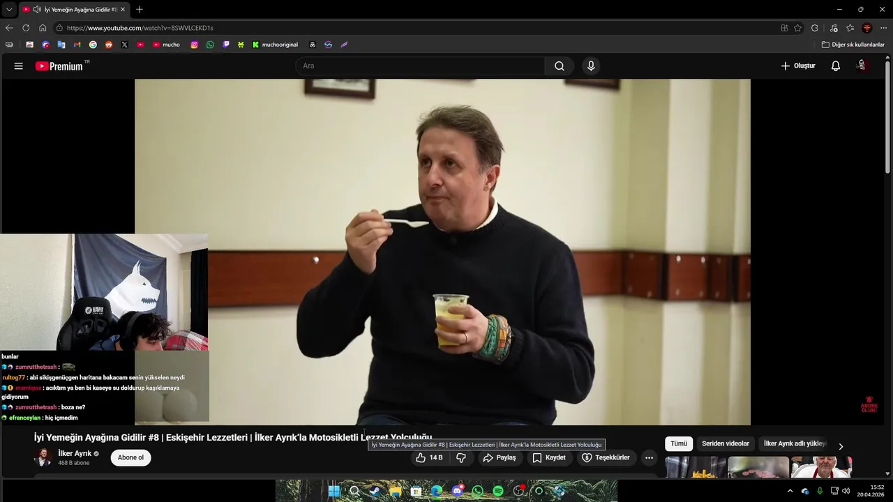Open the tab list dropdown arrow
Image resolution: width=893 pixels, height=502 pixels.
(8, 10)
